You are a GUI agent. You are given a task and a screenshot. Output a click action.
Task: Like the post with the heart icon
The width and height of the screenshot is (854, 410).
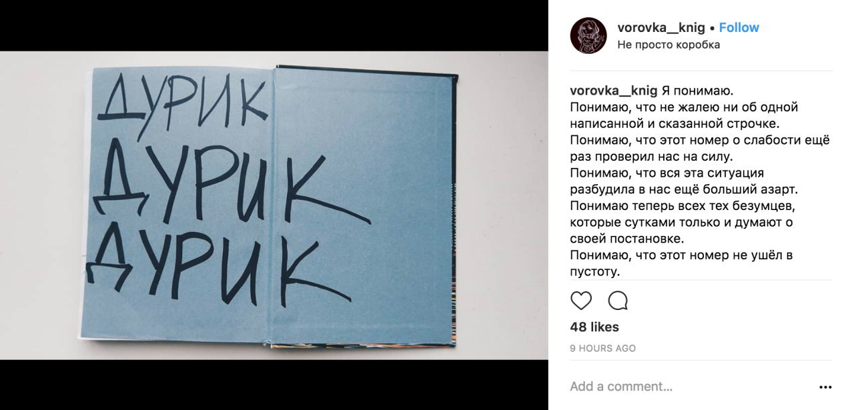(581, 301)
